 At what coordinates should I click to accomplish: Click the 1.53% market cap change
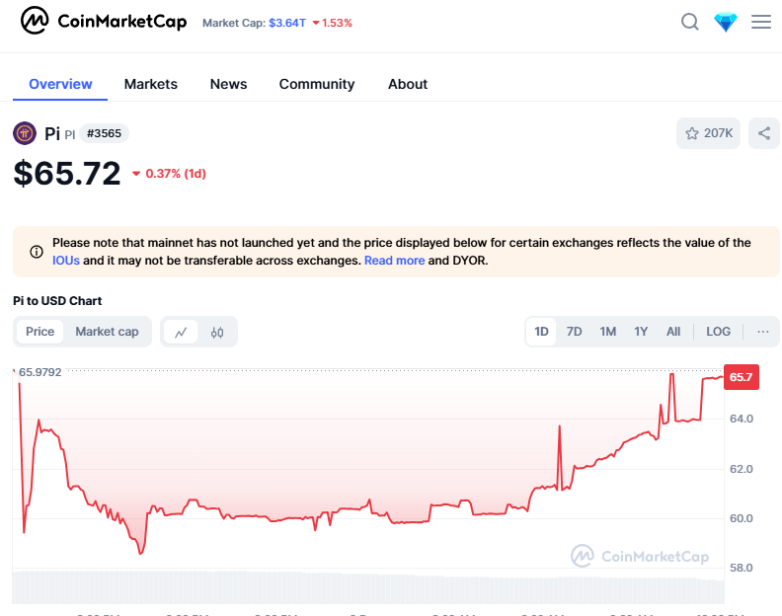click(332, 23)
